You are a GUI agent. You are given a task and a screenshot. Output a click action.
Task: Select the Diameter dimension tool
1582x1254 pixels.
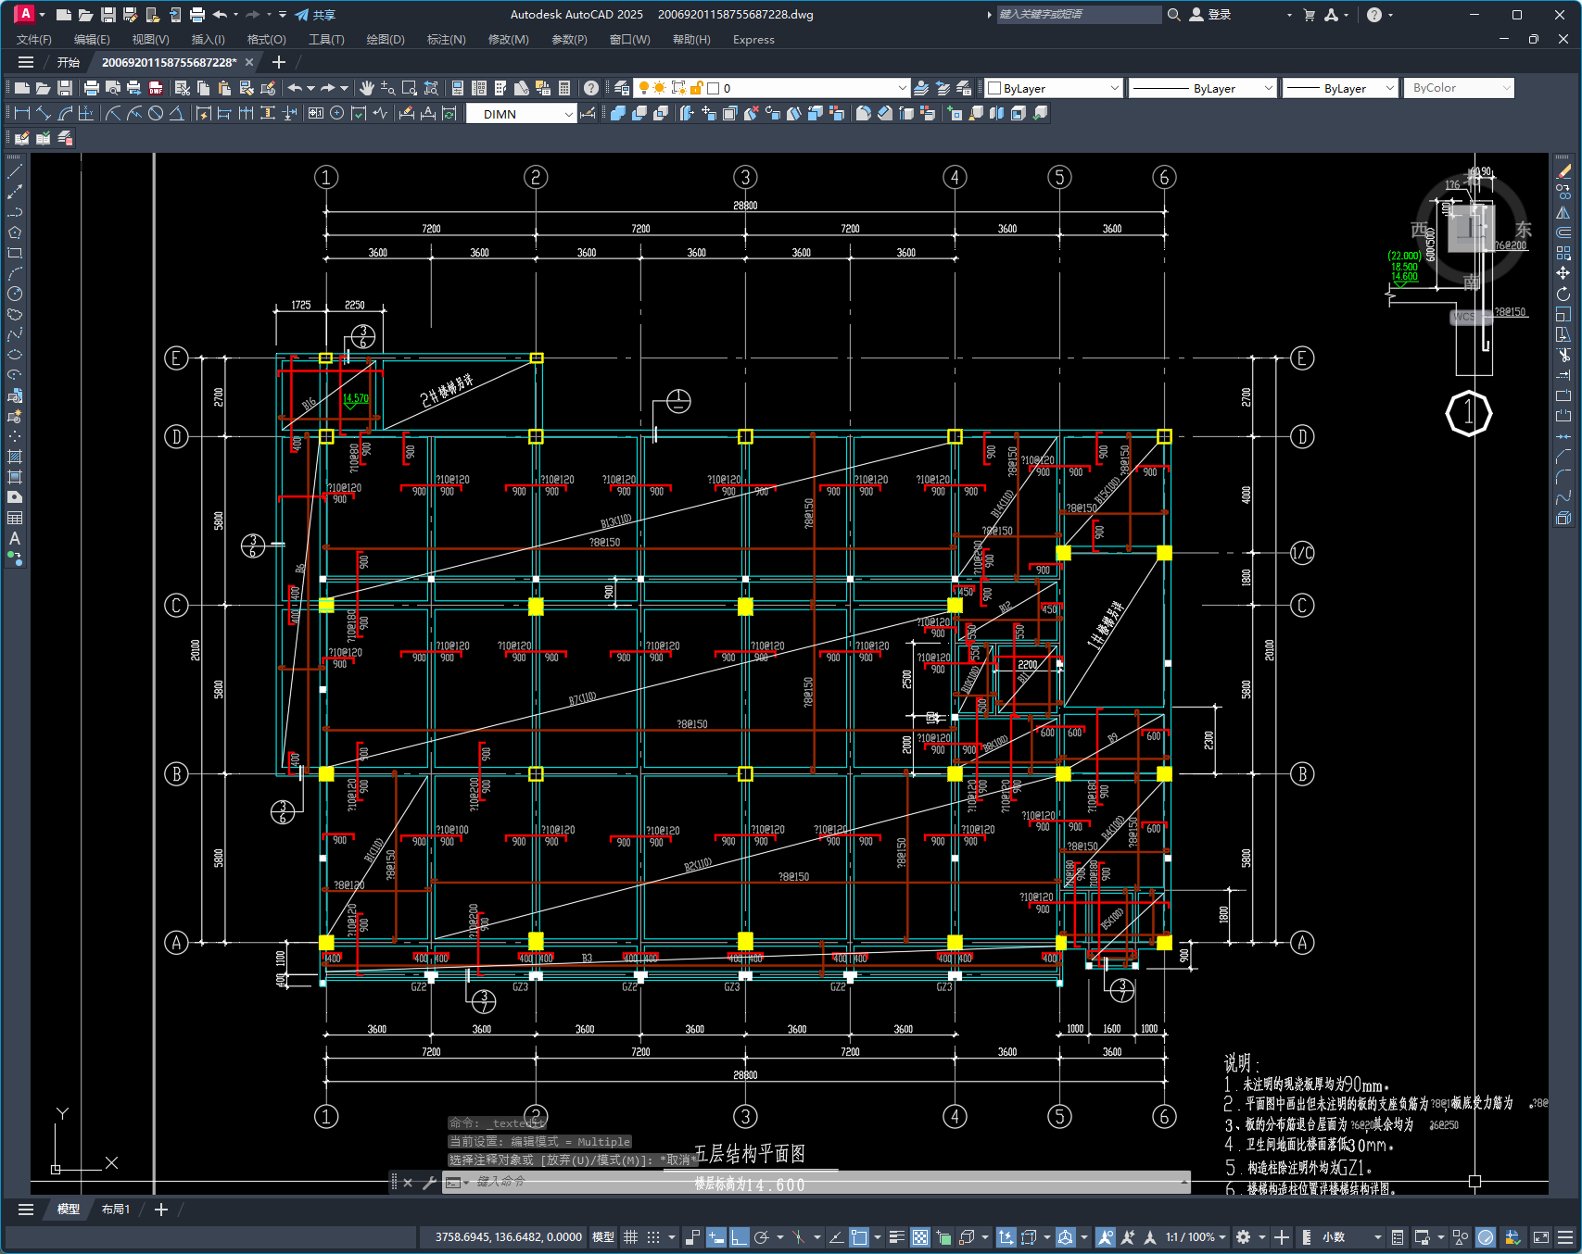pos(156,113)
